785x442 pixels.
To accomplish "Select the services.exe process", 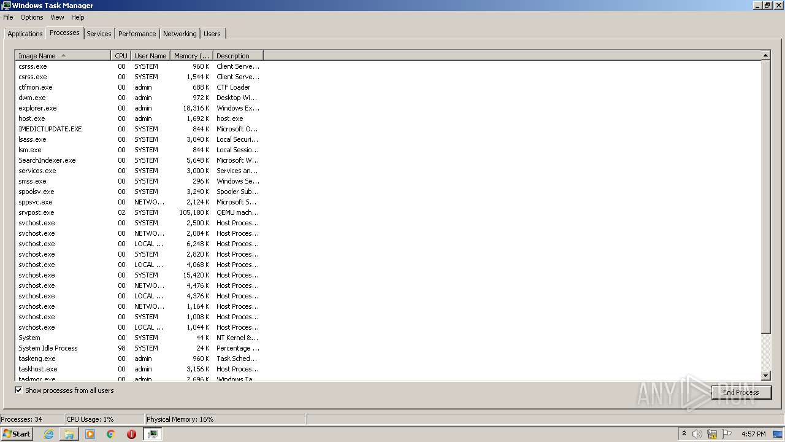I will 139,171.
